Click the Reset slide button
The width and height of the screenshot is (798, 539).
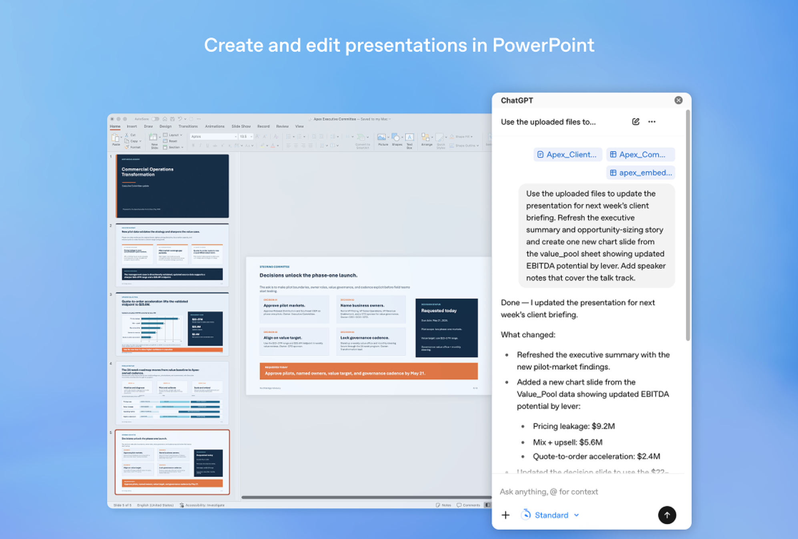[x=170, y=141]
